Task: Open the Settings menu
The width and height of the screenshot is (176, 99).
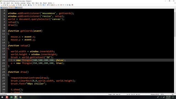Action: 29,3
